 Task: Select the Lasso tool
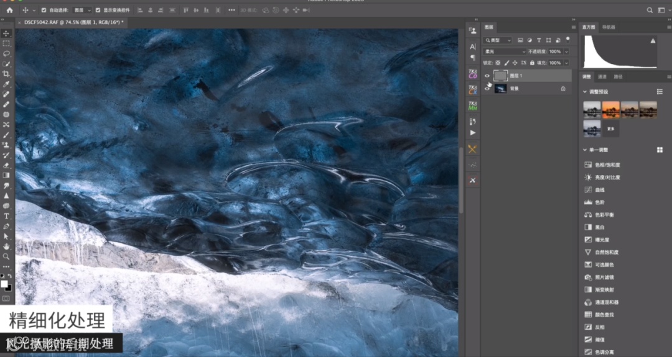point(6,53)
